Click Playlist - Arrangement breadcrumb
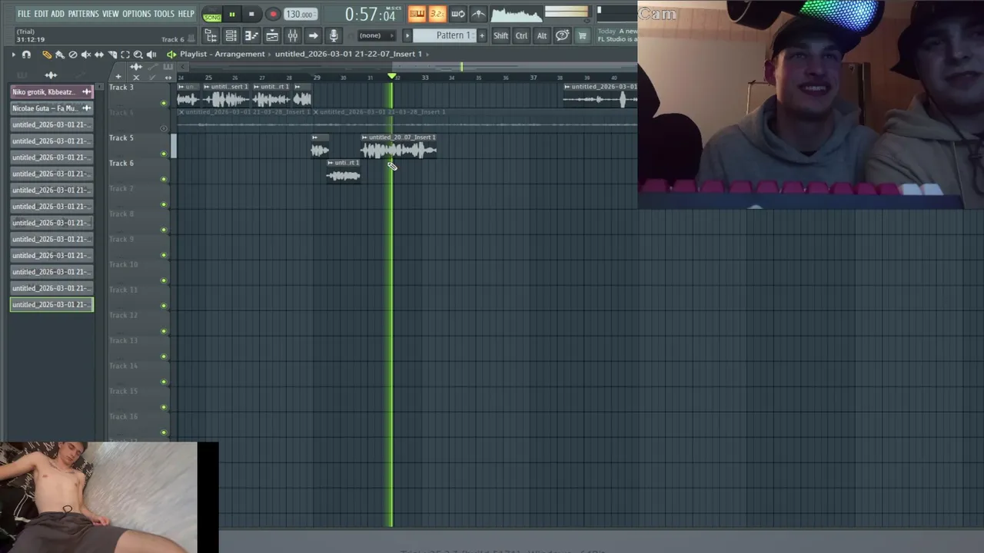Viewport: 984px width, 553px height. click(x=222, y=54)
